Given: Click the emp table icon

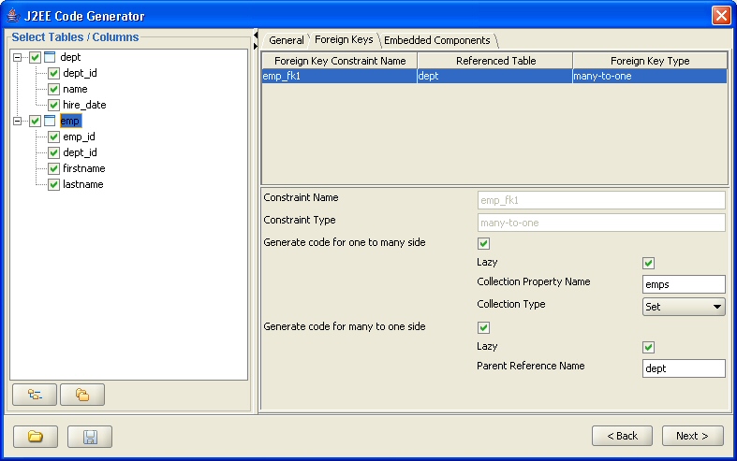Looking at the screenshot, I should coord(50,121).
